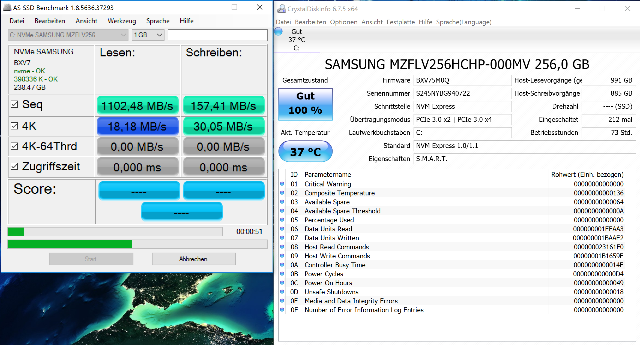Click the Start button in AS SSD
The height and width of the screenshot is (345, 640).
tap(91, 259)
